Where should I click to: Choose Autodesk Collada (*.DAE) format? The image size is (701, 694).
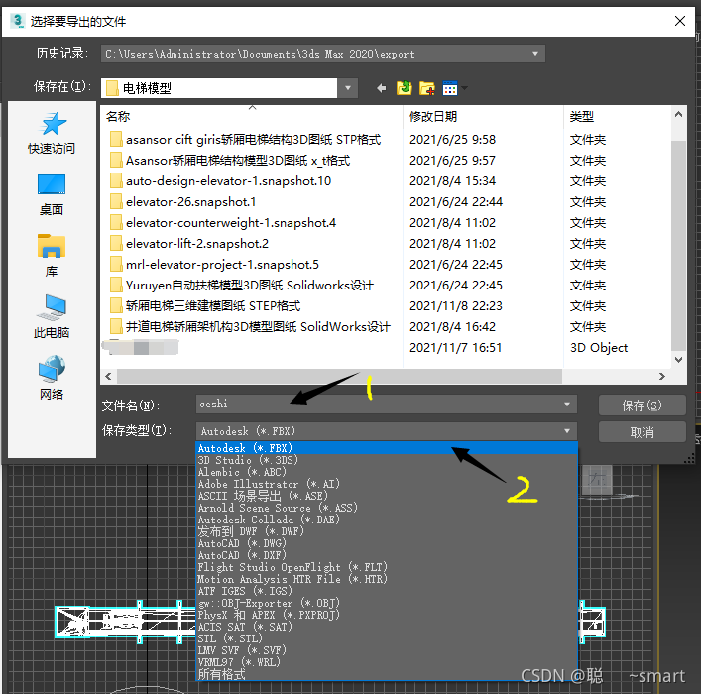tap(387, 520)
